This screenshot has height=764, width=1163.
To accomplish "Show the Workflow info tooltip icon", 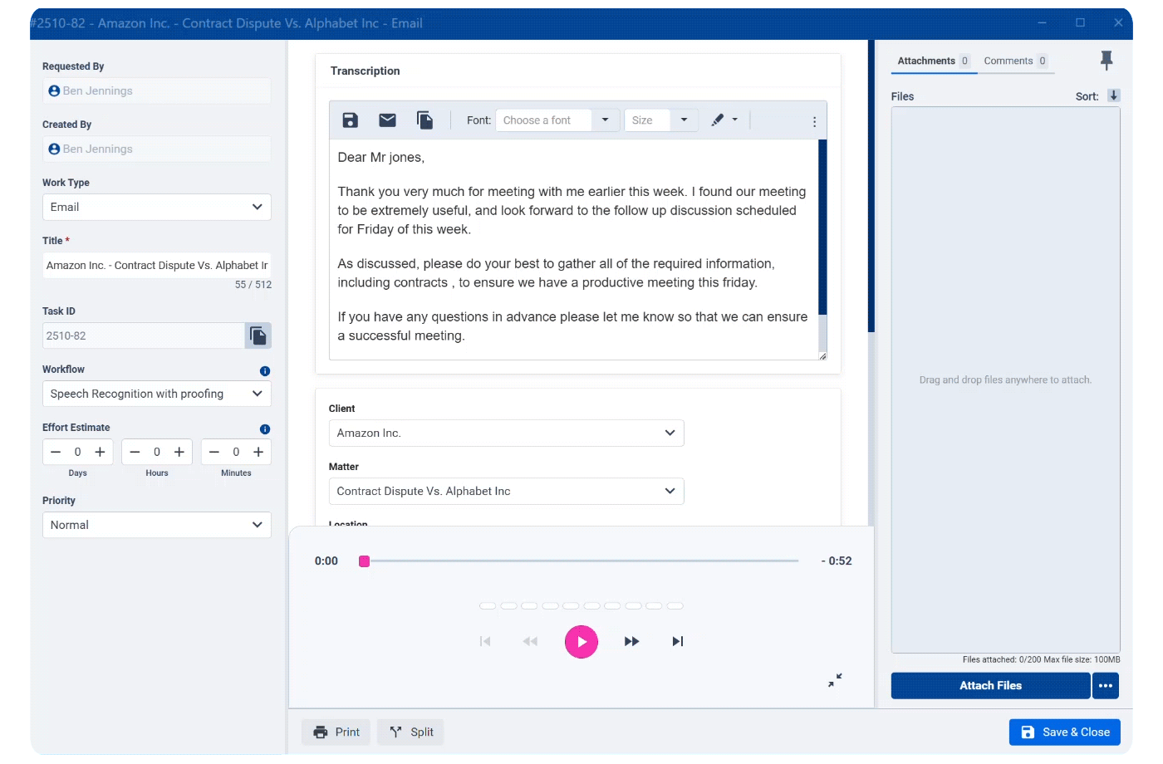I will tap(265, 371).
